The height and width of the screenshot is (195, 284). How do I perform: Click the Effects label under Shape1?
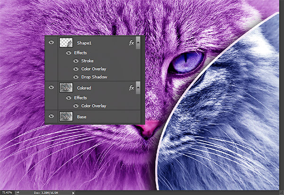pyautogui.click(x=80, y=53)
